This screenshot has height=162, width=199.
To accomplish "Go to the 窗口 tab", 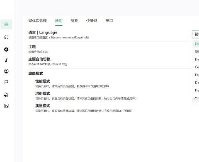I will 109,21.
